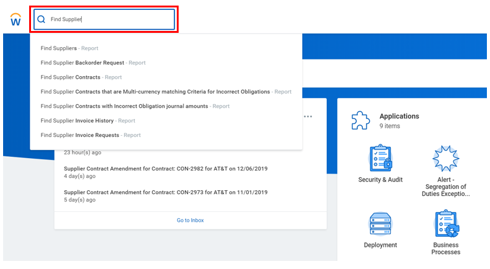Open the CON-2982 AT&T contract amendment
The image size is (490, 269).
[166, 169]
